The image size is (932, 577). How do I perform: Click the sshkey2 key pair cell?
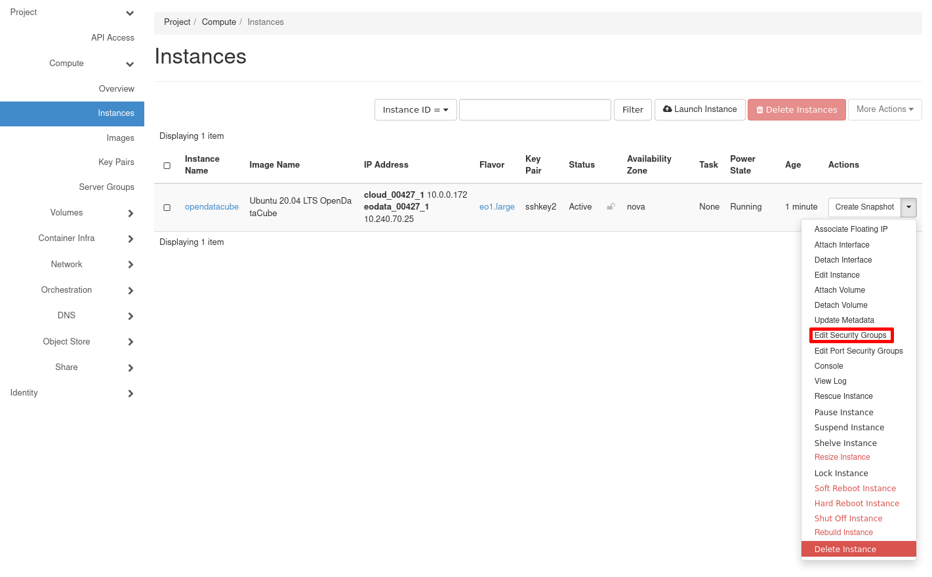540,207
